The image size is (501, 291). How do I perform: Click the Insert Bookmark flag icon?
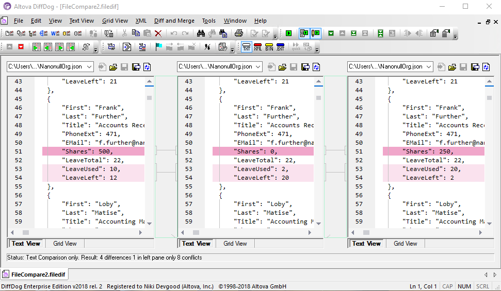coord(158,47)
